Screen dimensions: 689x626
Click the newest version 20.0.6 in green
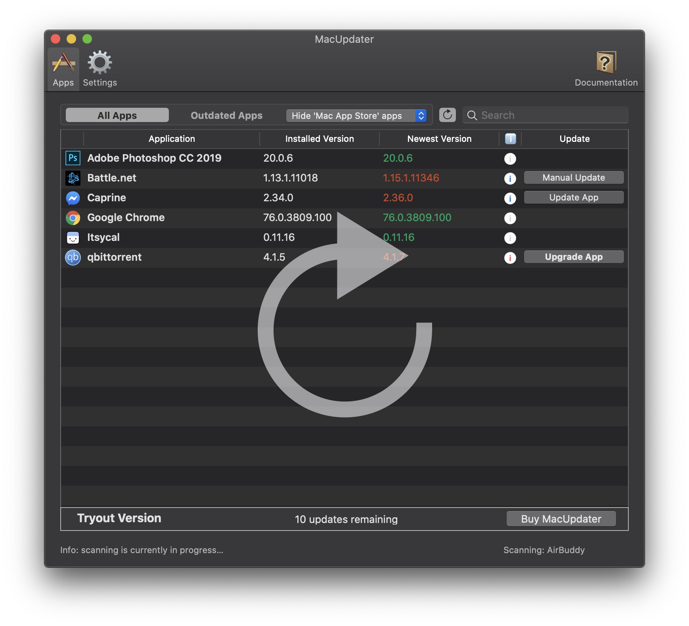(398, 158)
